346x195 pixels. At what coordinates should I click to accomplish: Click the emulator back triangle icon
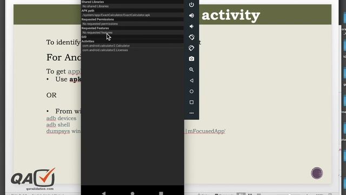pyautogui.click(x=191, y=81)
